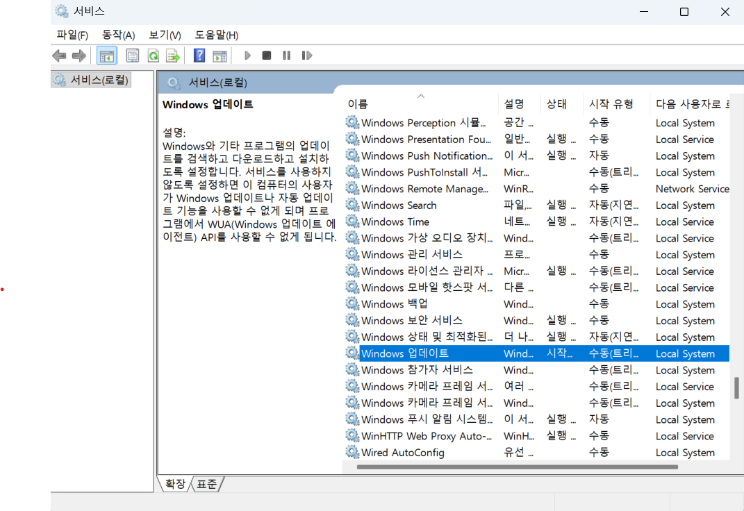Select the Windows Push Notification service row
The image size is (744, 511).
(x=537, y=156)
